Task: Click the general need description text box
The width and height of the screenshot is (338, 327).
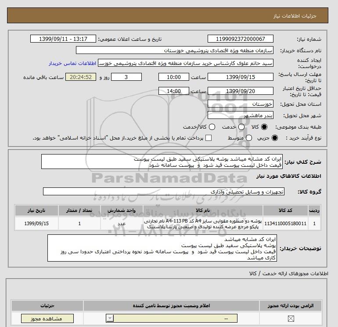Action: pyautogui.click(x=162, y=162)
